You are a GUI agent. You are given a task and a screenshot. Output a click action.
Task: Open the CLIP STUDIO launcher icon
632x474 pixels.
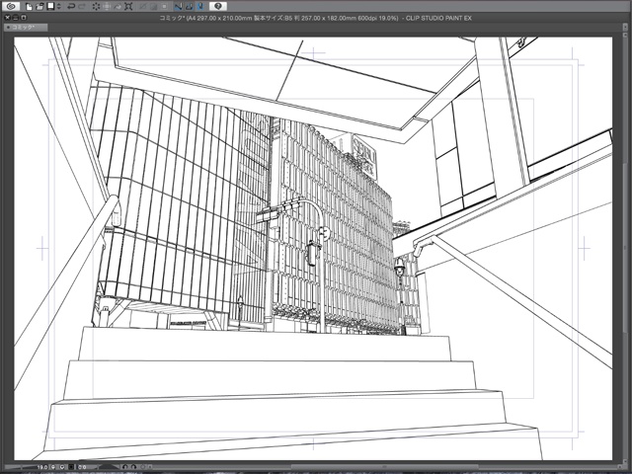pos(11,6)
